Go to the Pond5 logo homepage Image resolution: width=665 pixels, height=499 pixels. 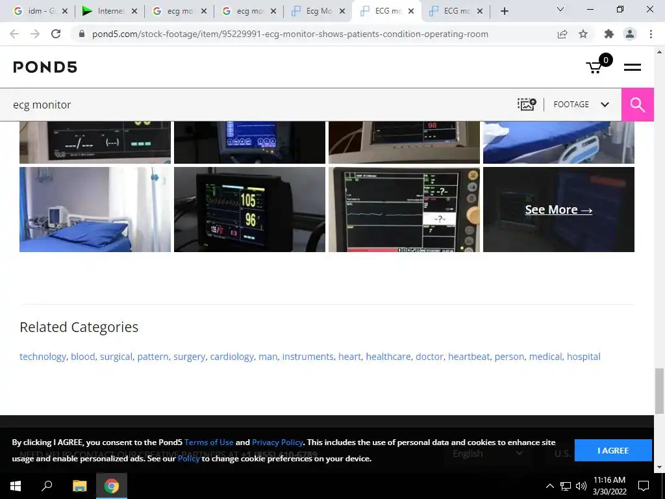45,67
